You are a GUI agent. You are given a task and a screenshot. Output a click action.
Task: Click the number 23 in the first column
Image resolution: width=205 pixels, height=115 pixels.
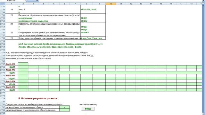coord(12,38)
